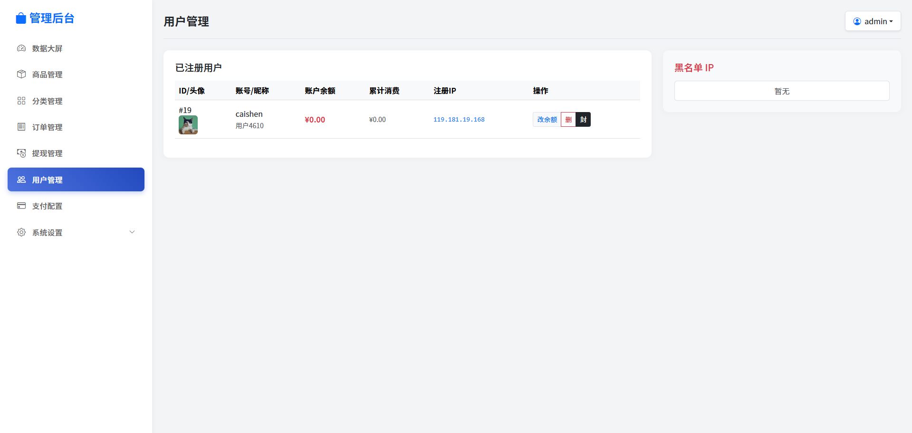Image resolution: width=912 pixels, height=433 pixels.
Task: Click the red 删 delete button
Action: [x=568, y=120]
